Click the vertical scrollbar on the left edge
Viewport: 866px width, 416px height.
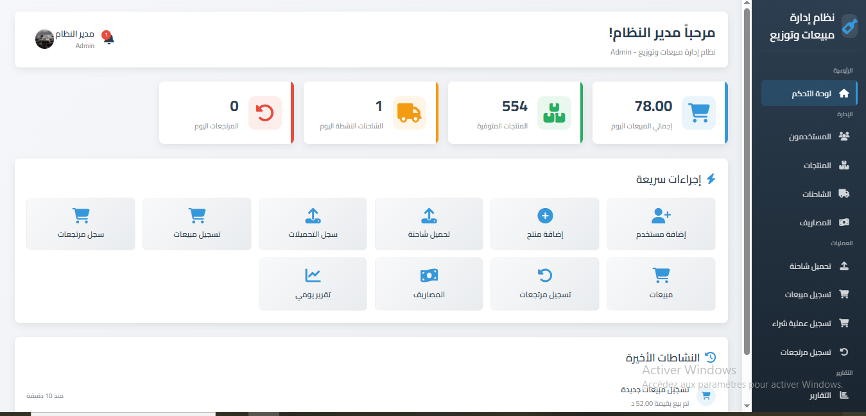click(x=745, y=193)
